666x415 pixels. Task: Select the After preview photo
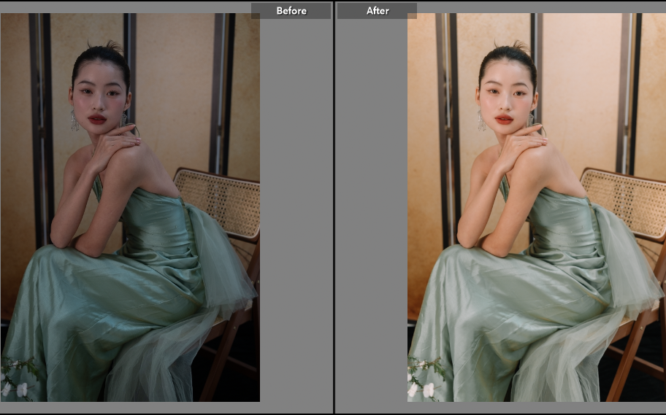[536, 207]
